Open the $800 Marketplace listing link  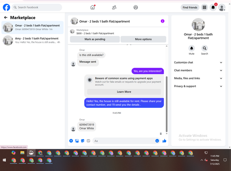pyautogui.click(x=95, y=32)
